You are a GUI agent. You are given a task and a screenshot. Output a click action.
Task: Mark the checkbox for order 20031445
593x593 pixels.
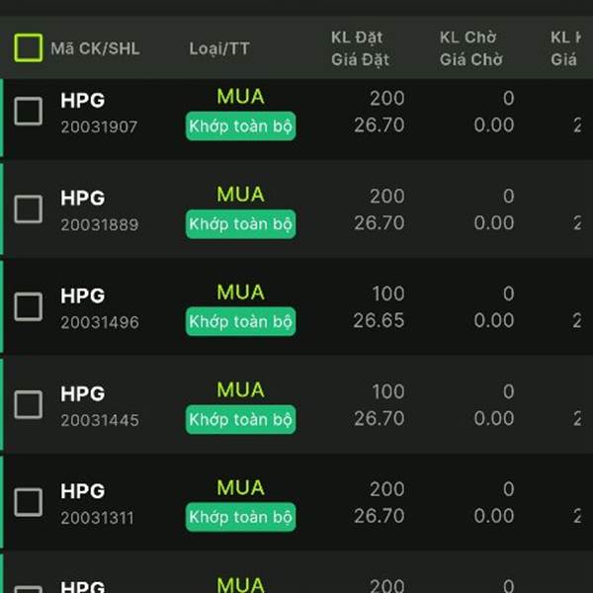coord(29,404)
